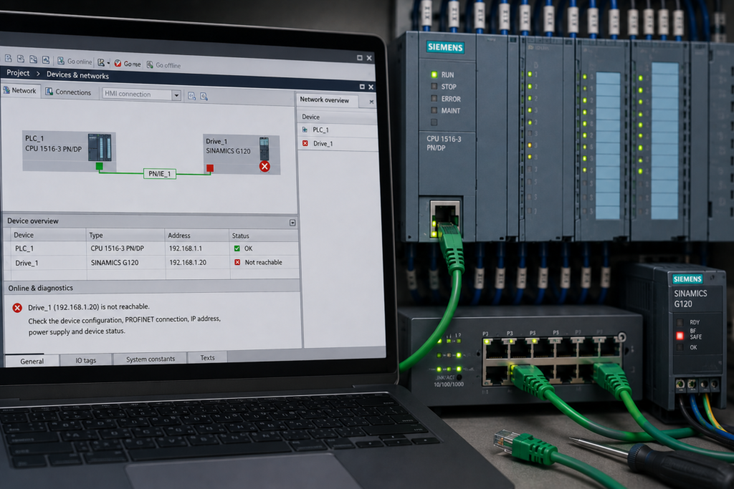Open the General tab

point(32,361)
